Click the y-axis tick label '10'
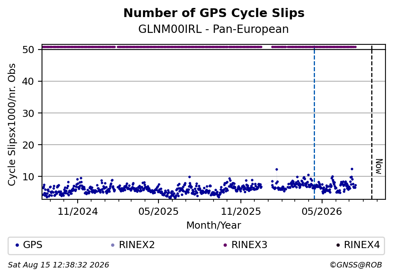 (28, 177)
